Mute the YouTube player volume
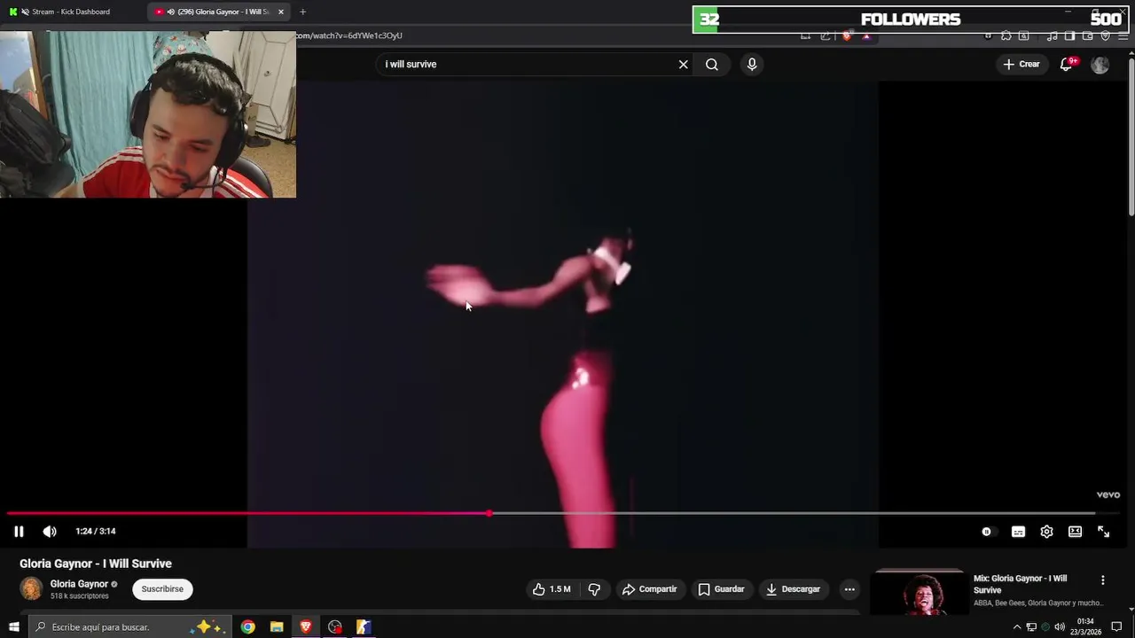 point(50,532)
